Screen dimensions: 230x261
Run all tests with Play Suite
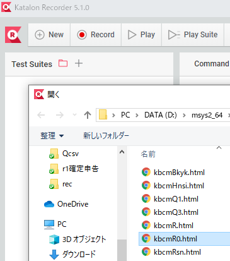tap(193, 35)
